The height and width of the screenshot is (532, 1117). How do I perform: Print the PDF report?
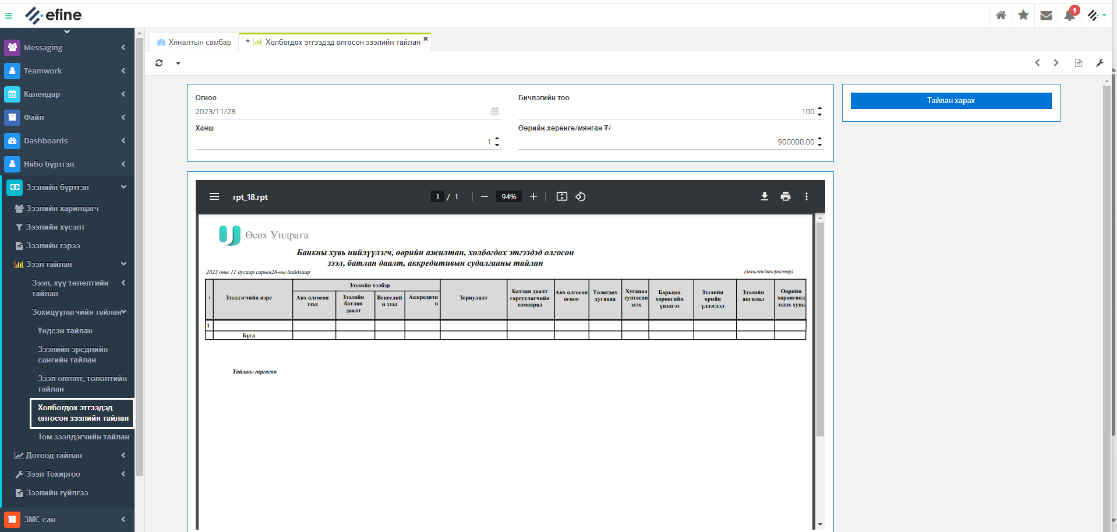[x=786, y=197]
